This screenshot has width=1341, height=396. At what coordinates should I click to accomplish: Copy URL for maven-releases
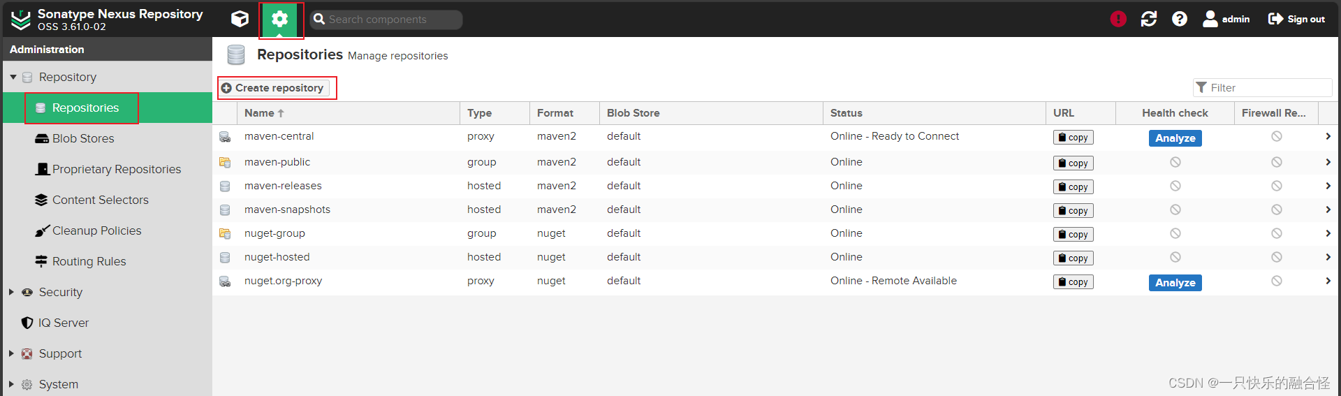pos(1073,186)
